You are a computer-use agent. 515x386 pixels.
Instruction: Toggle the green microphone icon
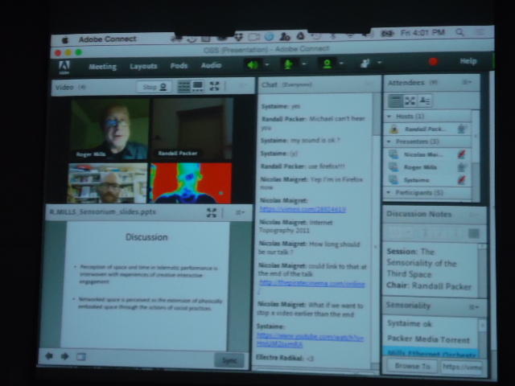pyautogui.click(x=289, y=64)
